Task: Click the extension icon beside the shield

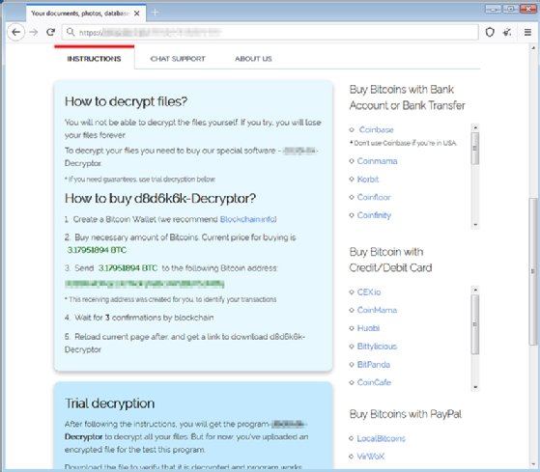Action: pyautogui.click(x=507, y=33)
